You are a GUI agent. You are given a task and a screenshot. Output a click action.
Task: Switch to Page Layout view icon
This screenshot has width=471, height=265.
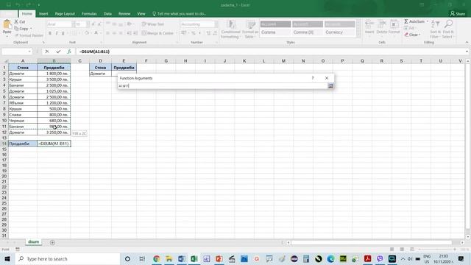point(402,250)
